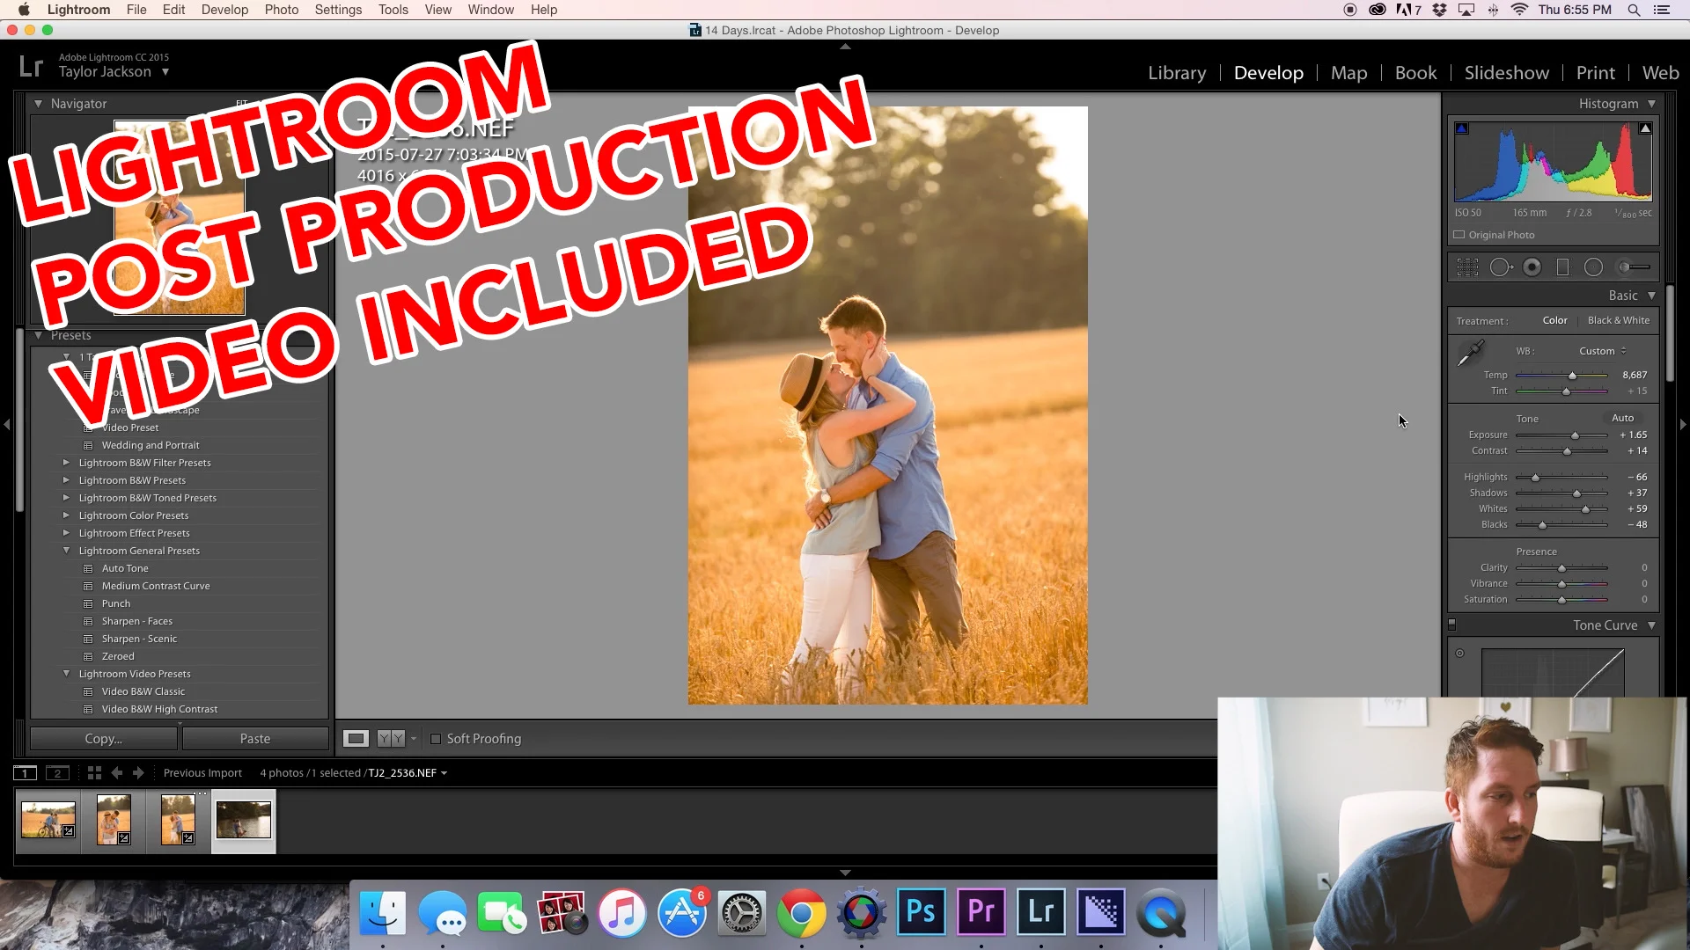1690x950 pixels.
Task: Open Lightroom icon in the Dock
Action: point(1040,912)
